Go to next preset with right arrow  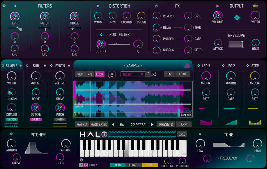[152, 125]
